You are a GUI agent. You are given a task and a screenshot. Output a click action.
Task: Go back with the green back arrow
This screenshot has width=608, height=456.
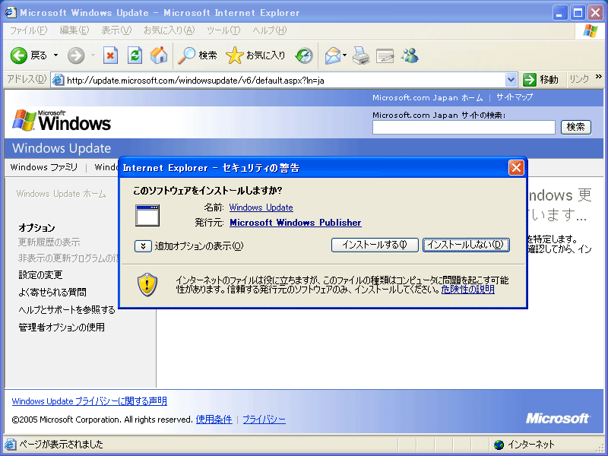pyautogui.click(x=18, y=55)
